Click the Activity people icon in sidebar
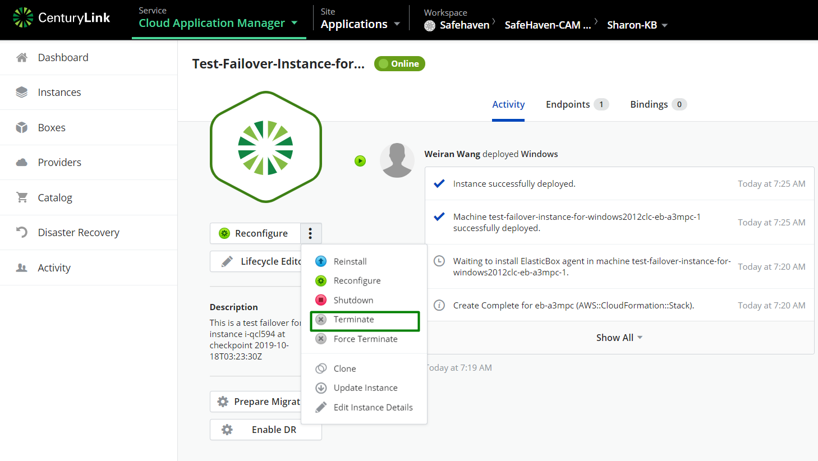Viewport: 818px width, 461px height. (x=22, y=268)
